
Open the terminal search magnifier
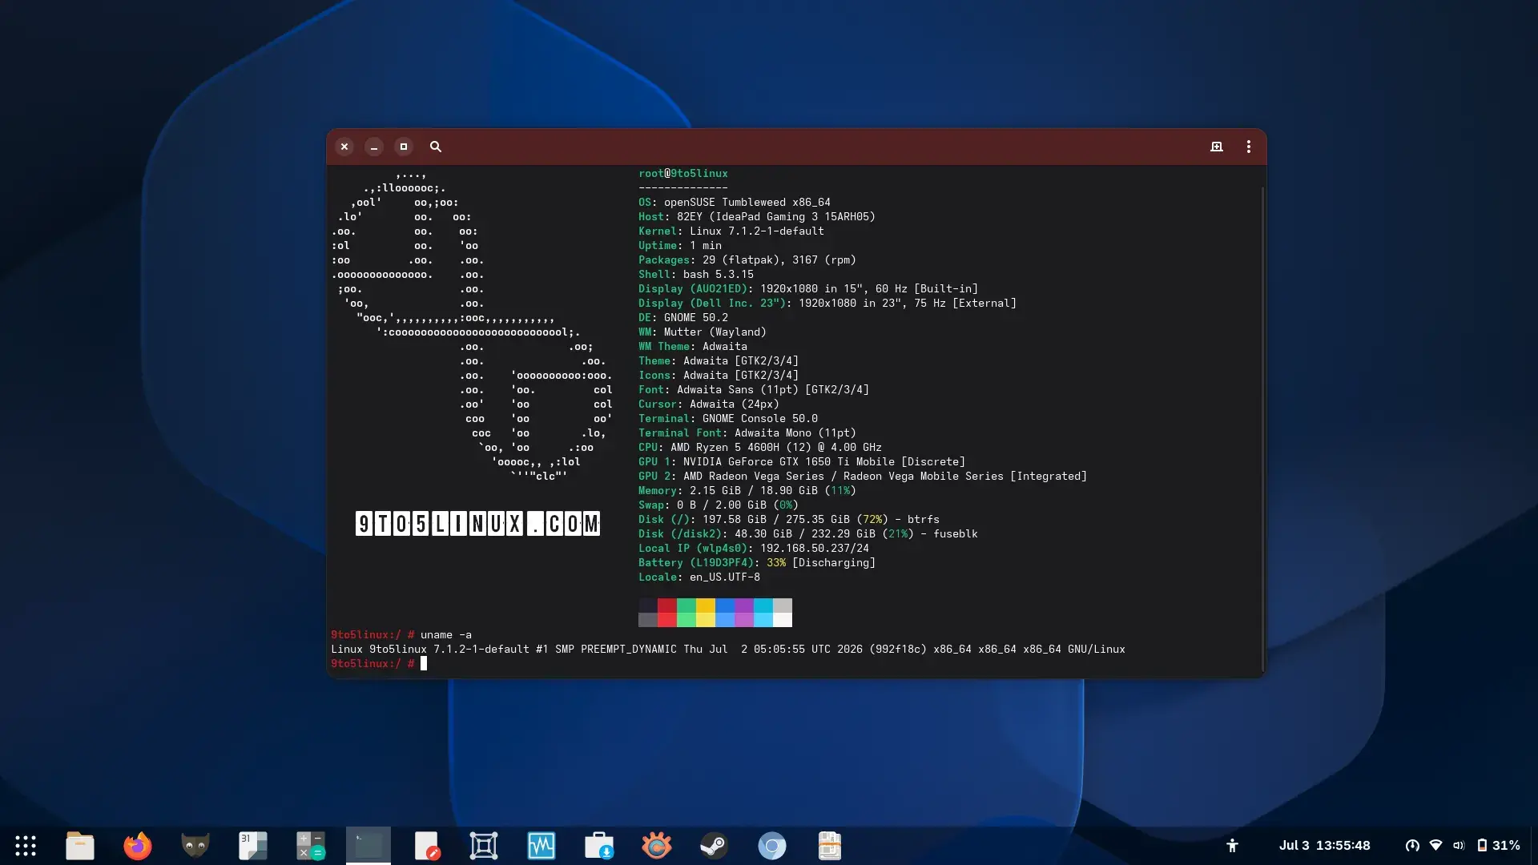coord(436,147)
